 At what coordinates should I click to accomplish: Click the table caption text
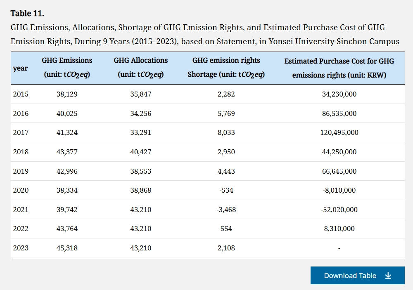(x=204, y=35)
